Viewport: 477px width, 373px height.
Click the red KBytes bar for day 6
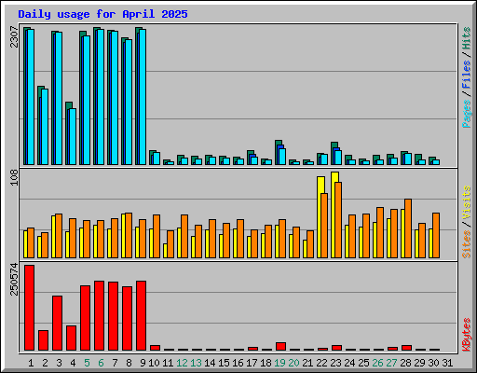(x=99, y=315)
